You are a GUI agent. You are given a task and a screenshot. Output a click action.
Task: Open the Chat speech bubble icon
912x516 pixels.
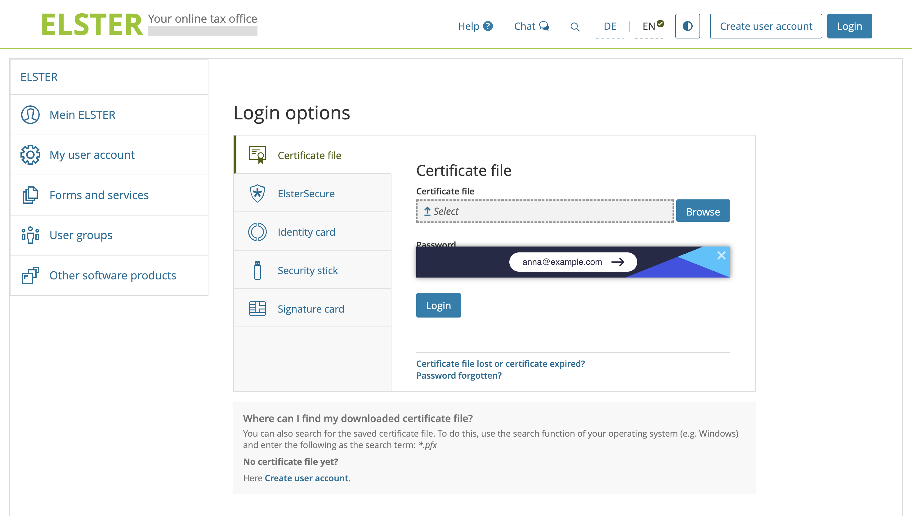click(544, 26)
